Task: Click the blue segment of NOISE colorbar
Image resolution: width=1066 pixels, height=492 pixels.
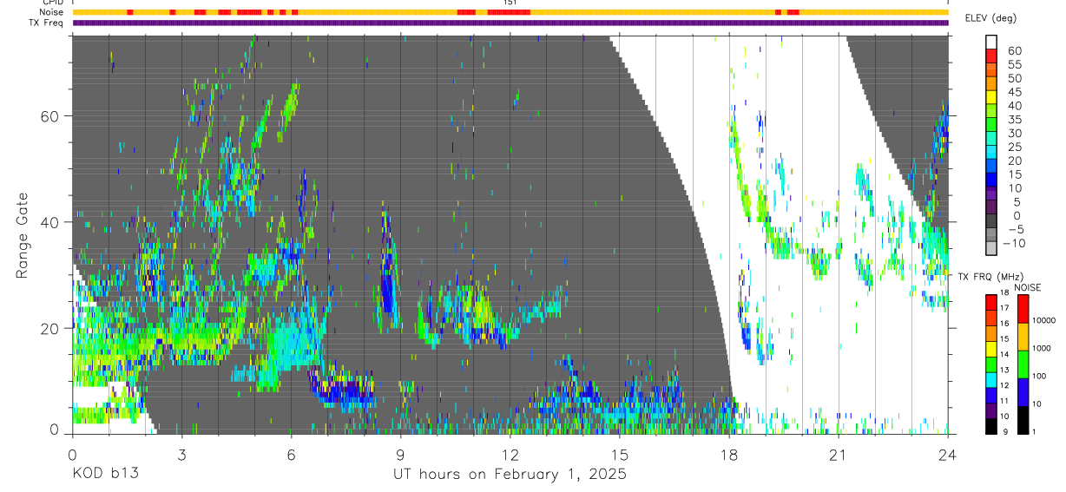Action: [x=1023, y=392]
